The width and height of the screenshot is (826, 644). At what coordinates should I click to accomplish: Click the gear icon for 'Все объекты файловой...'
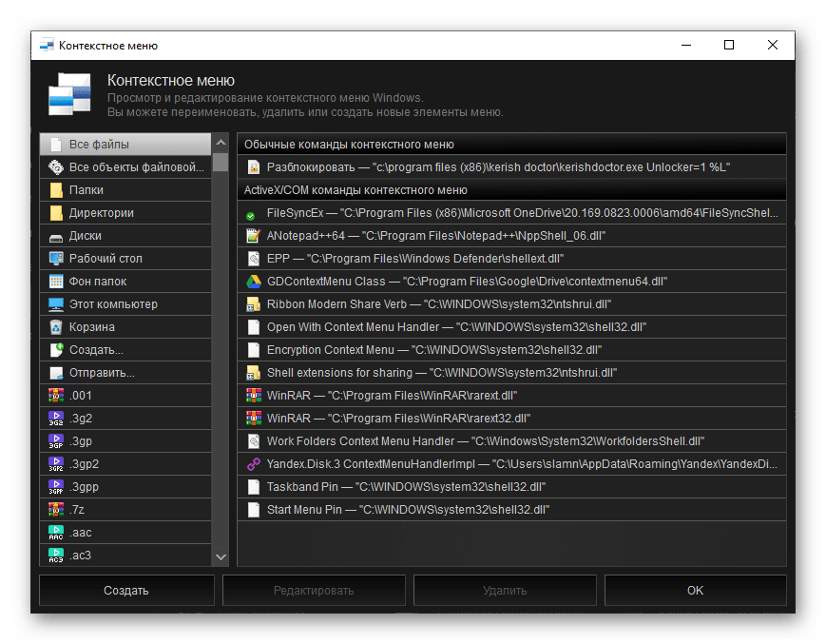click(56, 167)
